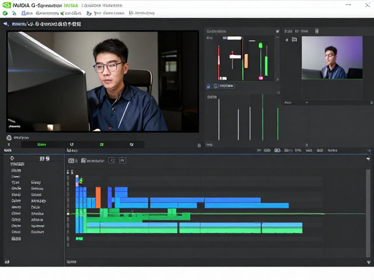This screenshot has height=280, width=374.
Task: Click the blue icon below the levels graph
Action: (x=208, y=86)
